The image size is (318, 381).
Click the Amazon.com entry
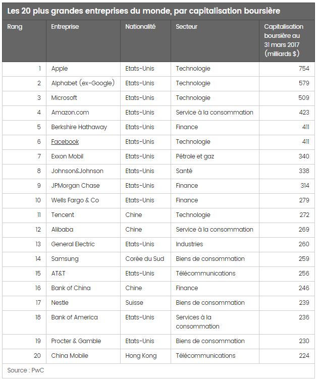click(x=70, y=112)
